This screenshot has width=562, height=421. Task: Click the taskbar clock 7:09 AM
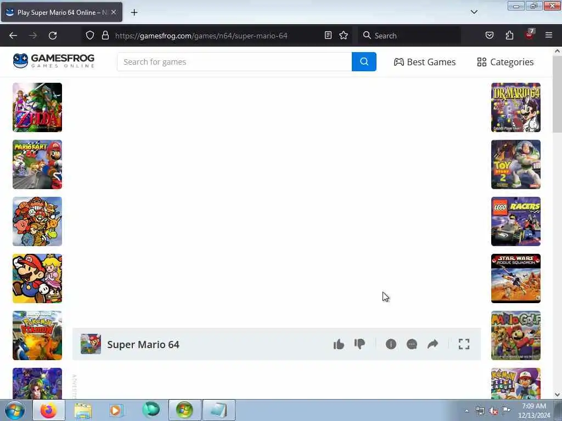point(534,406)
